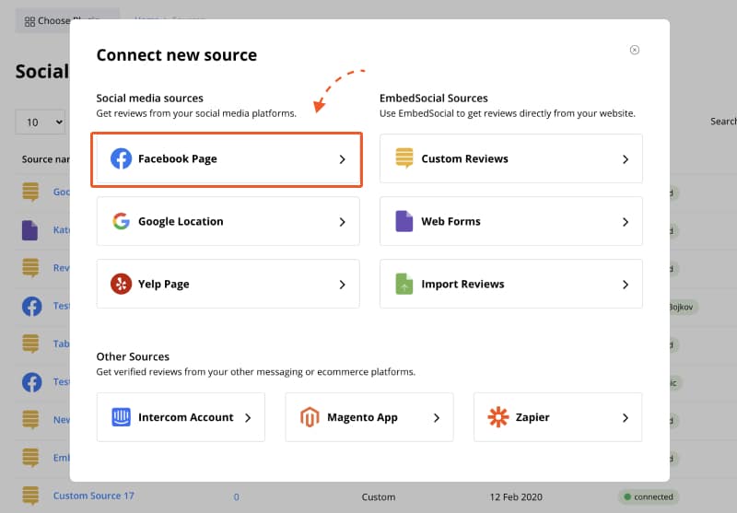Screen dimensions: 737x513
Task: Click the purple Web Forms document icon
Action: pos(404,221)
